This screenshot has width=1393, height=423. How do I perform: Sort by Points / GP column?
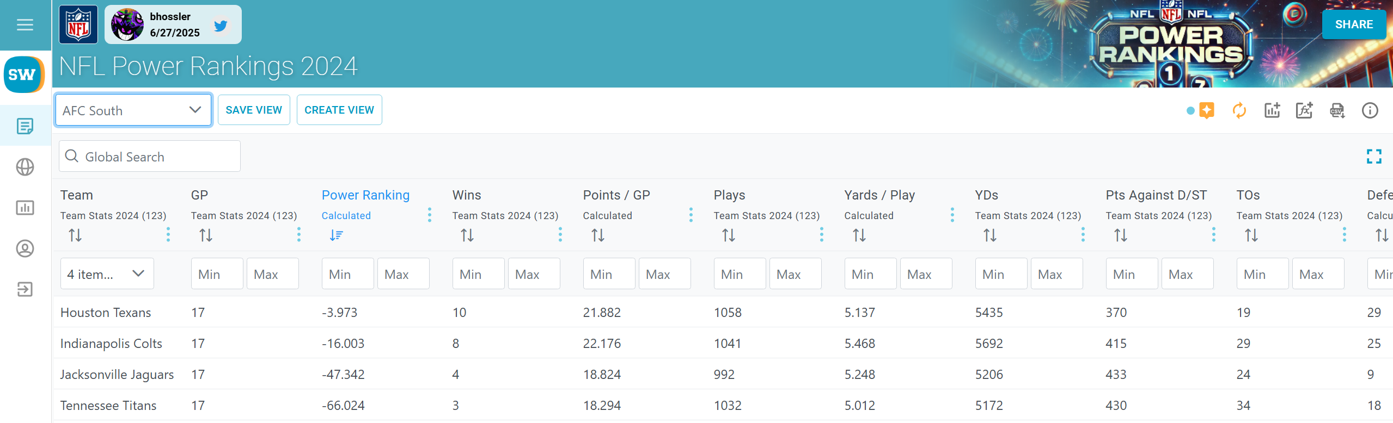pyautogui.click(x=598, y=235)
